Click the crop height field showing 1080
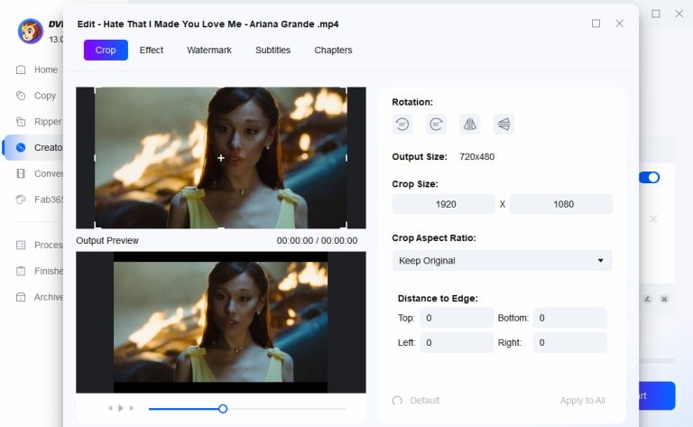Viewport: 693px width, 427px height. click(561, 204)
